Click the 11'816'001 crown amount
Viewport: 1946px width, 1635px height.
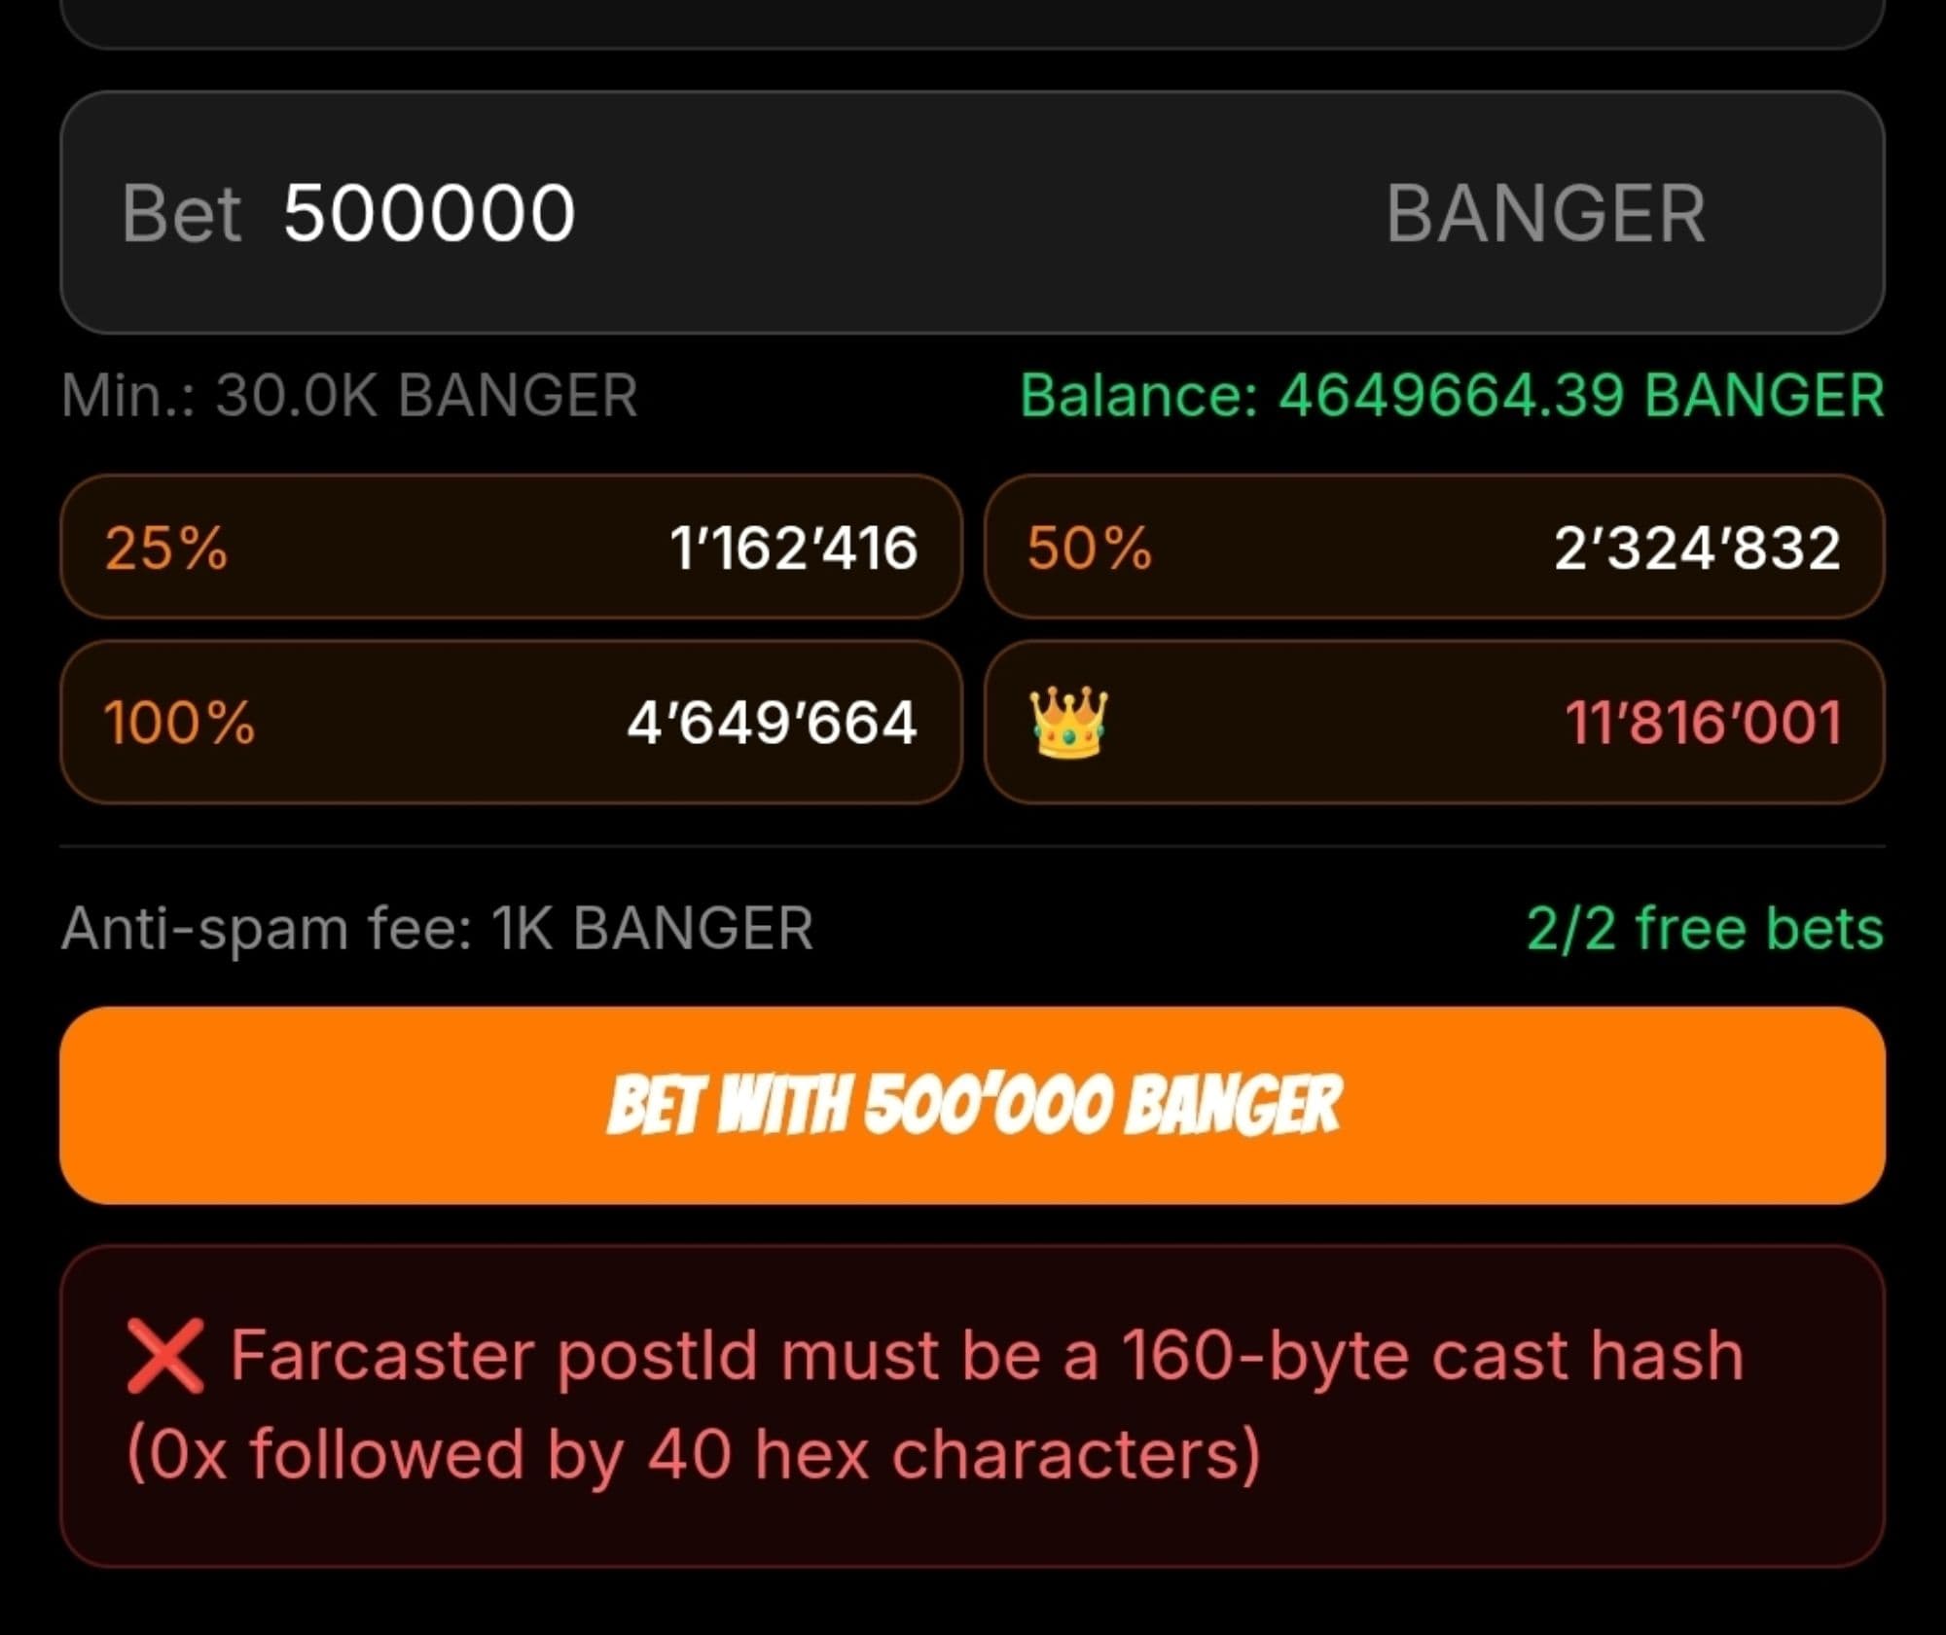(1703, 723)
